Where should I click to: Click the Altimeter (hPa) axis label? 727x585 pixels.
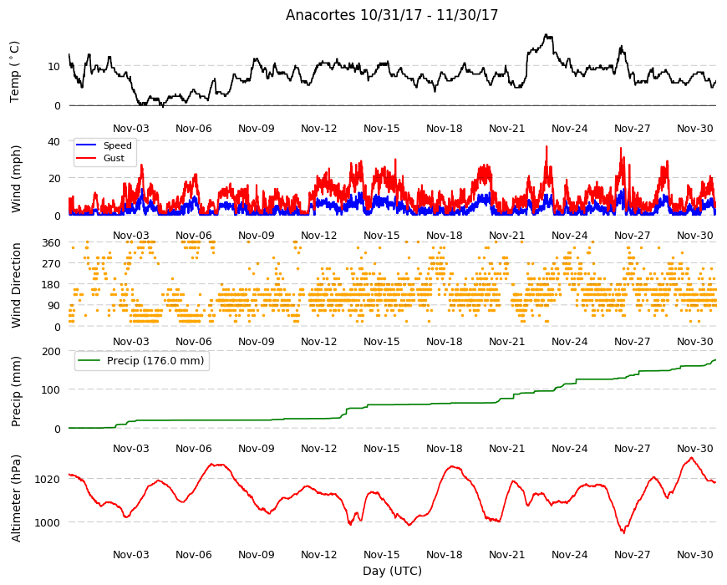pyautogui.click(x=16, y=498)
